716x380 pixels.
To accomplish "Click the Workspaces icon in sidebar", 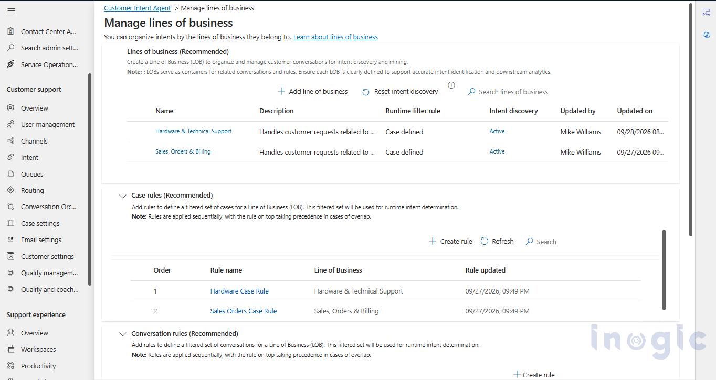I will (x=10, y=349).
